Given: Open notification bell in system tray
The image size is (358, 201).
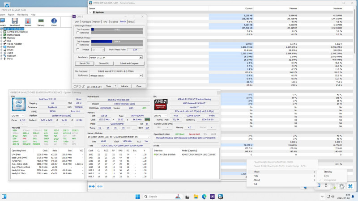Looking at the screenshot, I should tap(353, 197).
